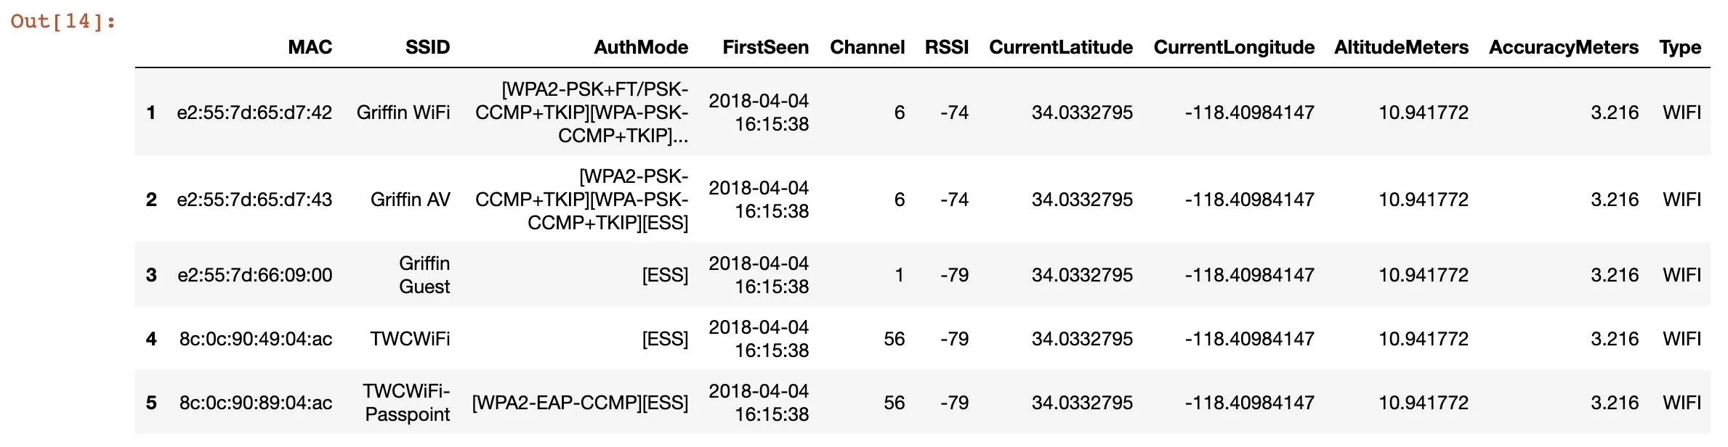
Task: Select the TWCWiFi-Passpoint SSID cell
Action: 407,403
